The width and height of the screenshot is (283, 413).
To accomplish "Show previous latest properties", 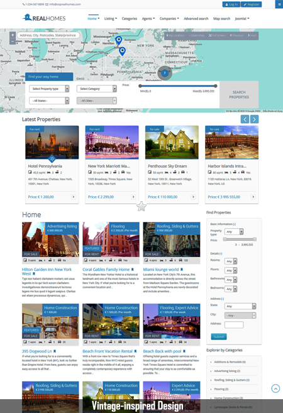I will tap(245, 119).
